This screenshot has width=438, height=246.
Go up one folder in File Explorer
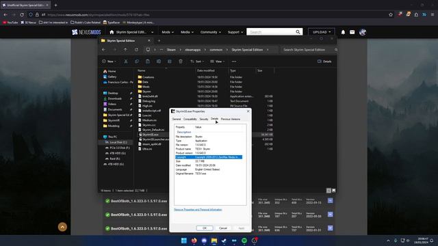[x=125, y=50]
